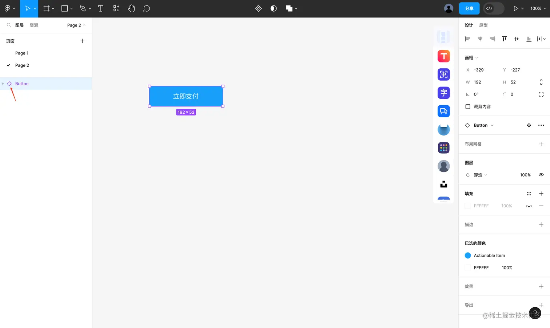Open the pass-through blend mode dropdown
The height and width of the screenshot is (328, 550).
(x=480, y=175)
